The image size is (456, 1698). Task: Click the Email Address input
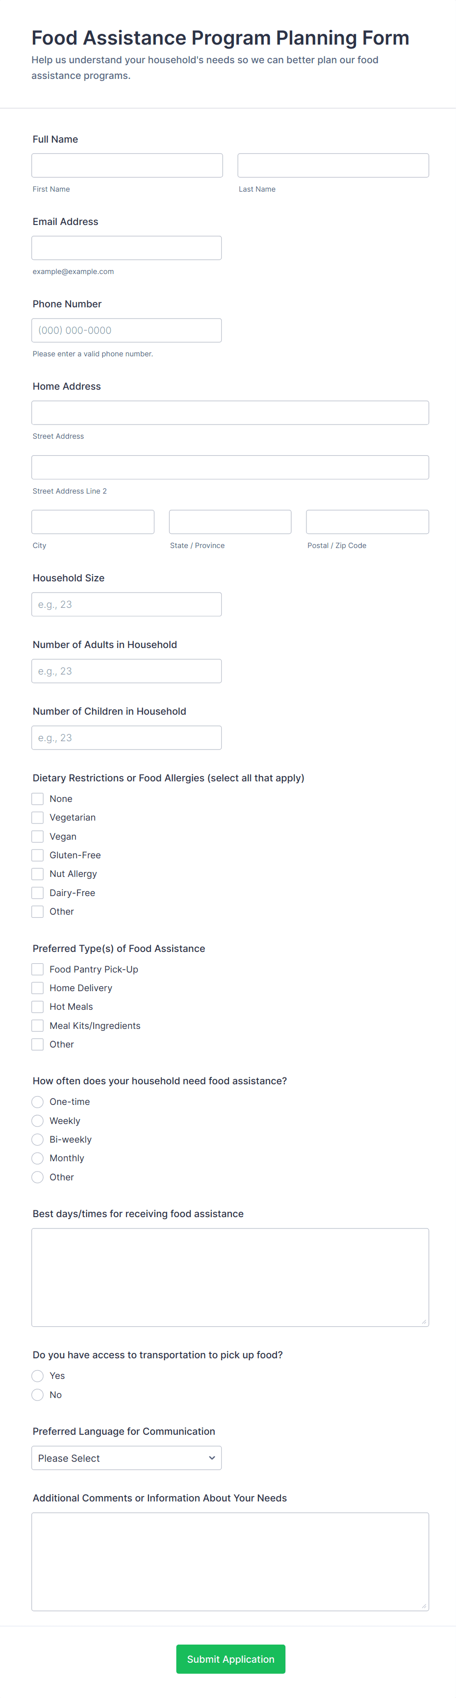pyautogui.click(x=127, y=248)
